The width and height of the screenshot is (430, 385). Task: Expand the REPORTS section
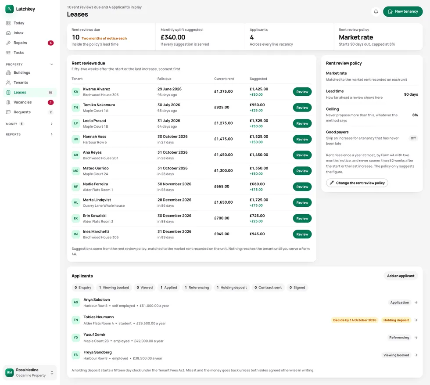[x=30, y=134]
